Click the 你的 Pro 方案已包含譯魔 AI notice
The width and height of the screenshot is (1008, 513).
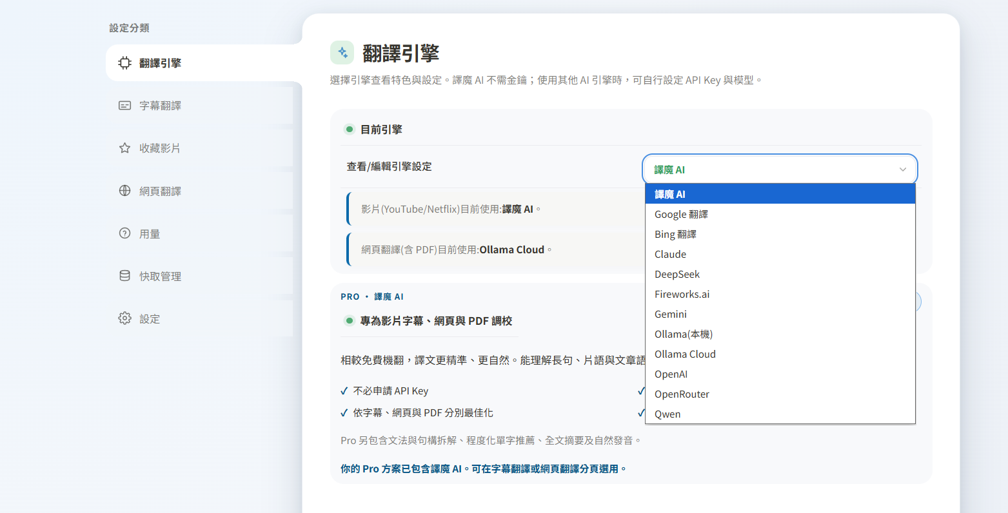484,469
